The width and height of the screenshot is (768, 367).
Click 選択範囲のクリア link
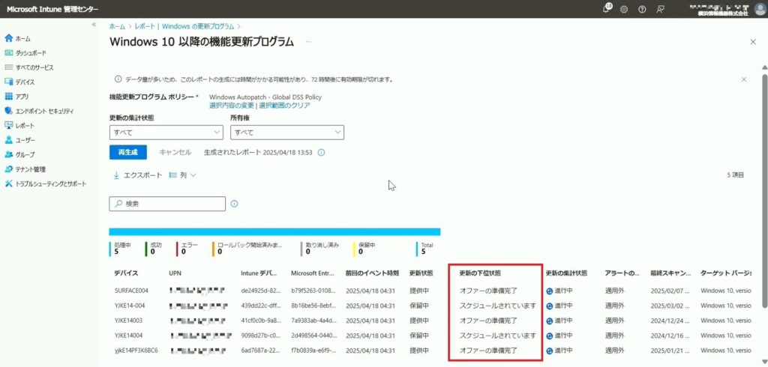[284, 105]
